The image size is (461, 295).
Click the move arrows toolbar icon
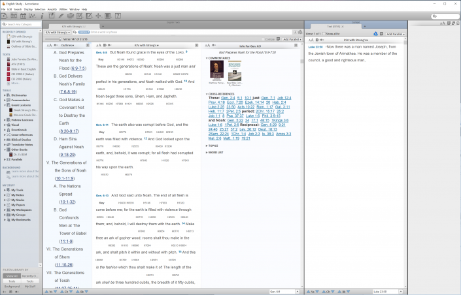click(98, 16)
